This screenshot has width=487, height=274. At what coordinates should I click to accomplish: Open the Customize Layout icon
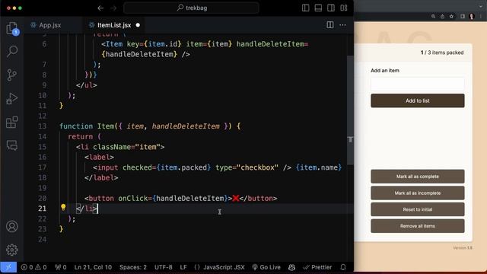coord(344,8)
